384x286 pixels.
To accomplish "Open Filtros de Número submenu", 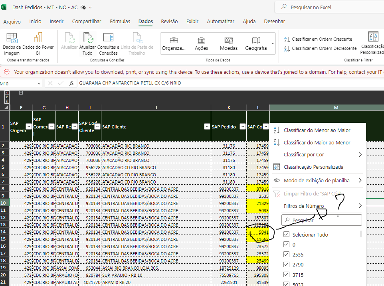I will 317,206.
